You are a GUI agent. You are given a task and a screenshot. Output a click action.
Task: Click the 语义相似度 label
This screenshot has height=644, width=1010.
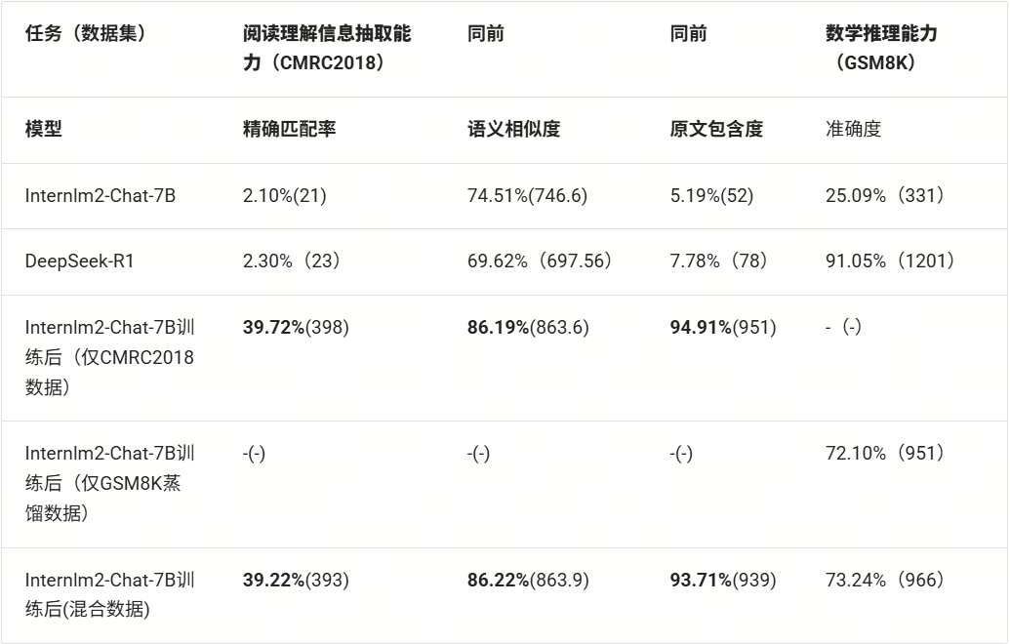(x=514, y=129)
